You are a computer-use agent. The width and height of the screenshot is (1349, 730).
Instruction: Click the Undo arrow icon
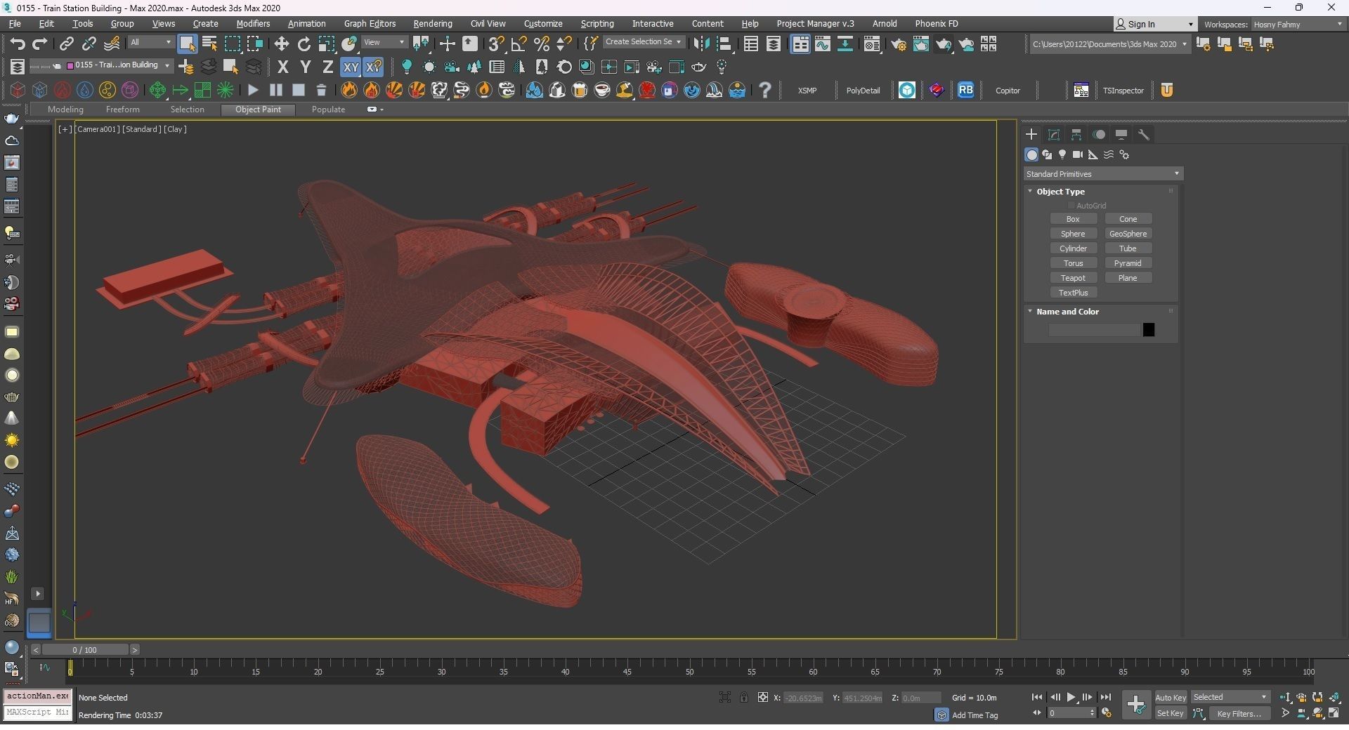point(17,44)
